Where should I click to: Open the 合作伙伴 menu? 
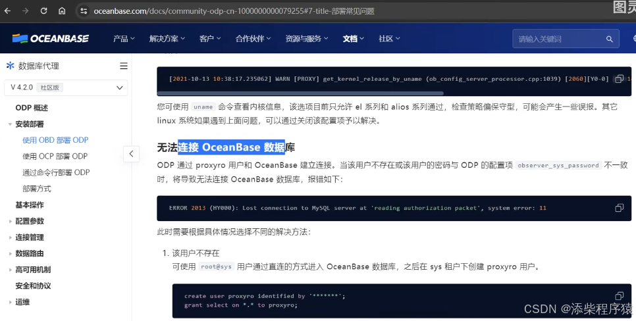pyautogui.click(x=253, y=39)
